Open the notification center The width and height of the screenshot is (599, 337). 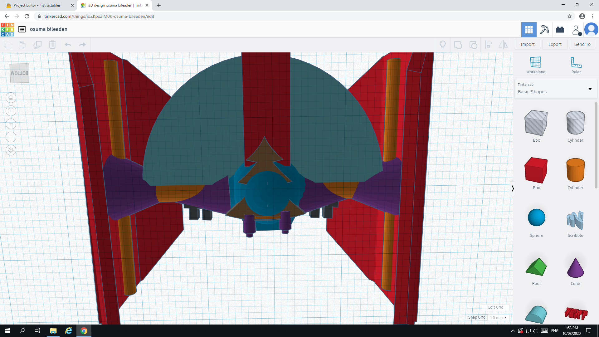click(589, 331)
